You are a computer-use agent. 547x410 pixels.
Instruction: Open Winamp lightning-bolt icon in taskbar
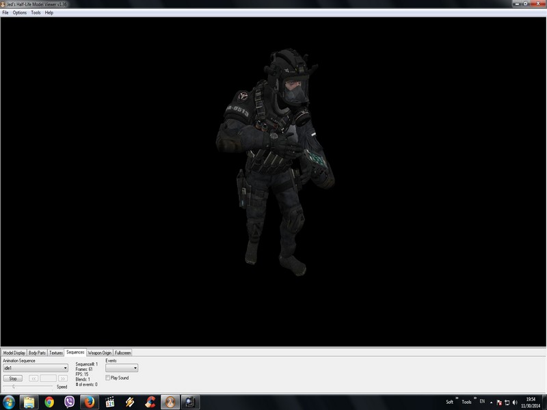point(130,402)
